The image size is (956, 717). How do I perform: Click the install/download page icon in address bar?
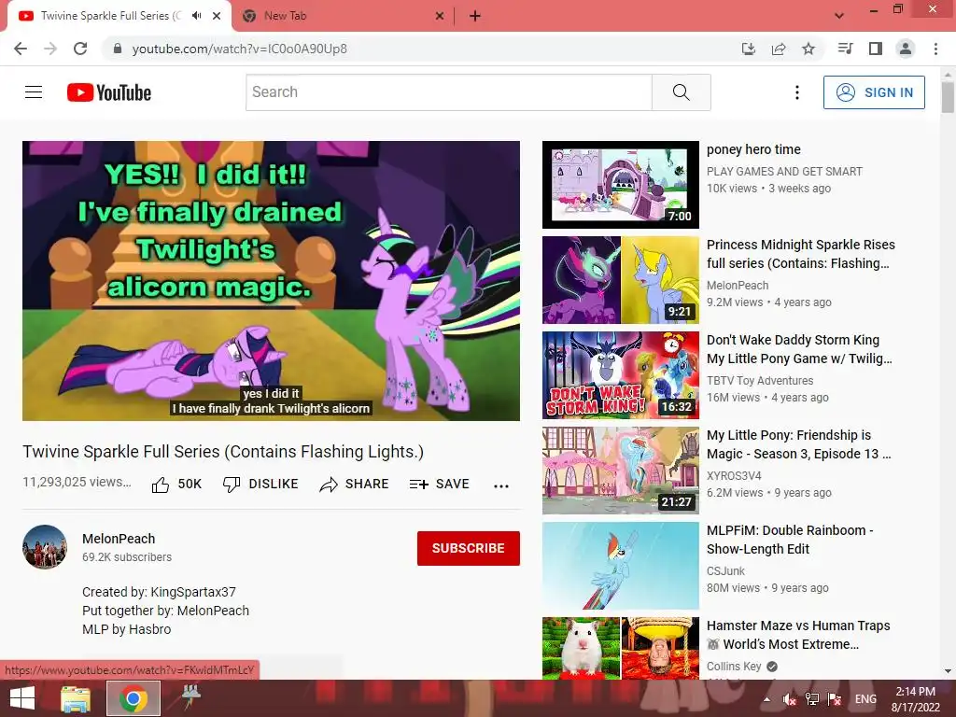click(x=749, y=49)
